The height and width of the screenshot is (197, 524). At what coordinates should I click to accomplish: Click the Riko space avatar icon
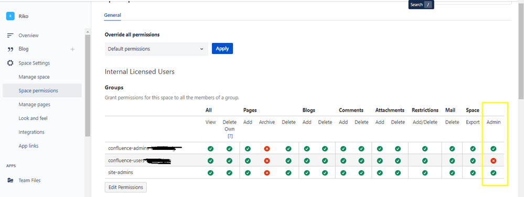[x=10, y=16]
